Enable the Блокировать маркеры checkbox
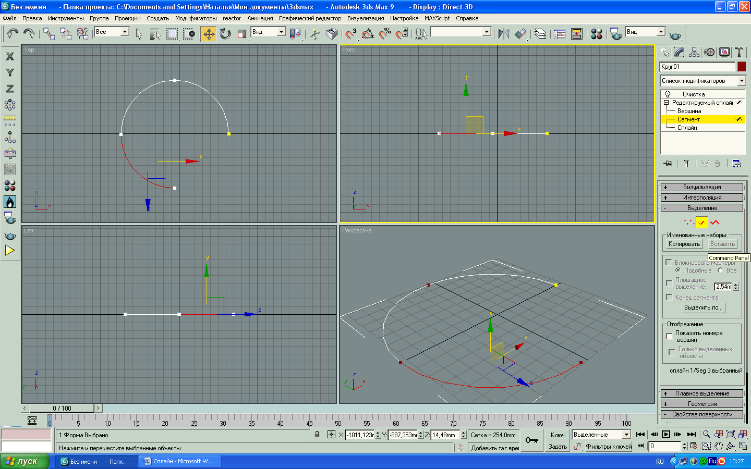Screen dimensions: 751x469 click(669, 263)
